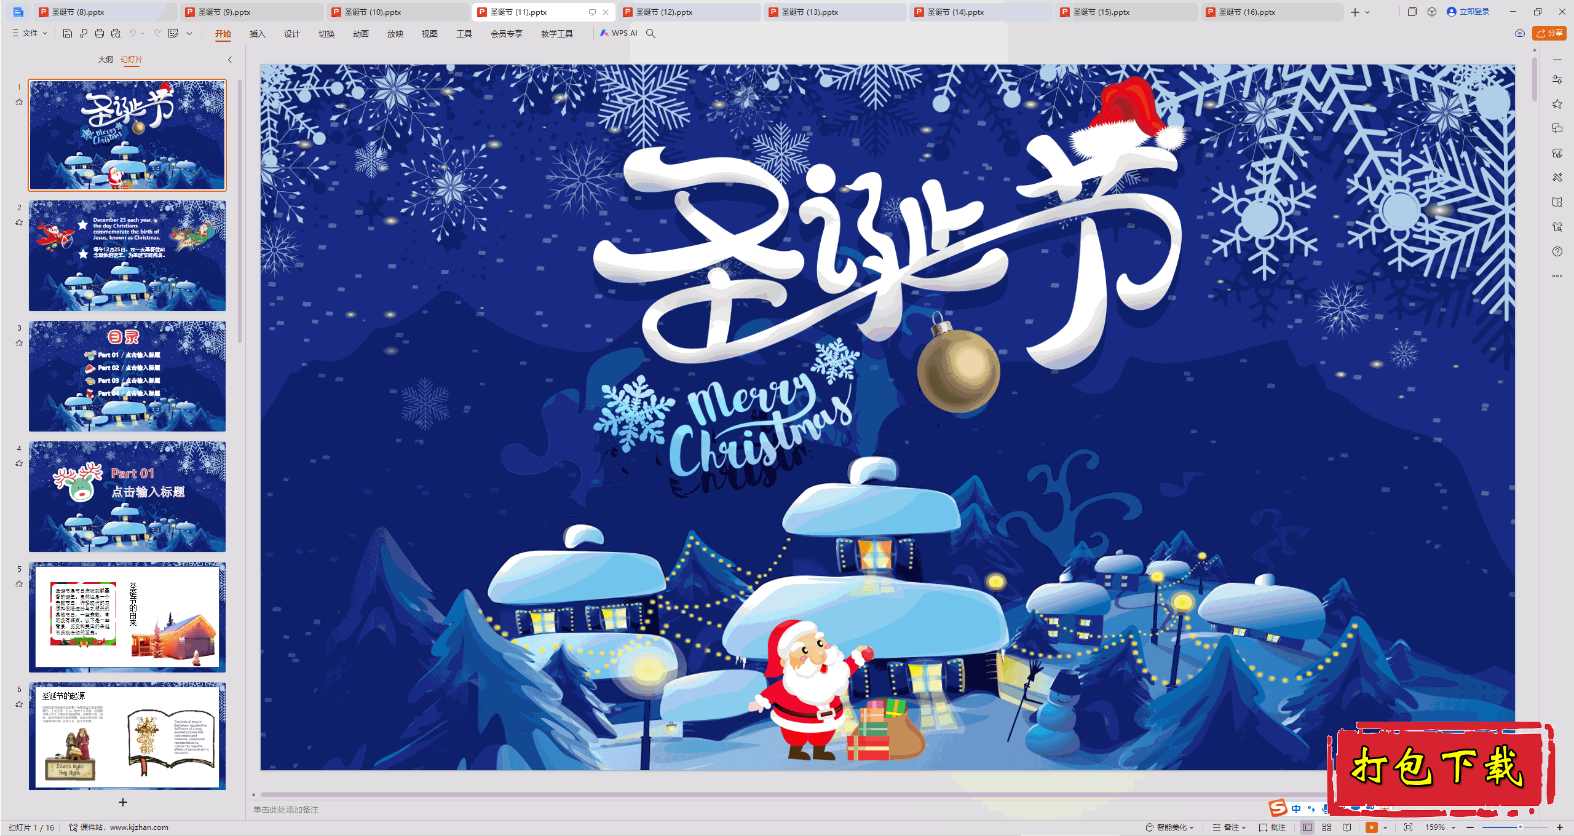Switch the left panel to 大纲 outline view
The image size is (1574, 836).
click(x=106, y=60)
